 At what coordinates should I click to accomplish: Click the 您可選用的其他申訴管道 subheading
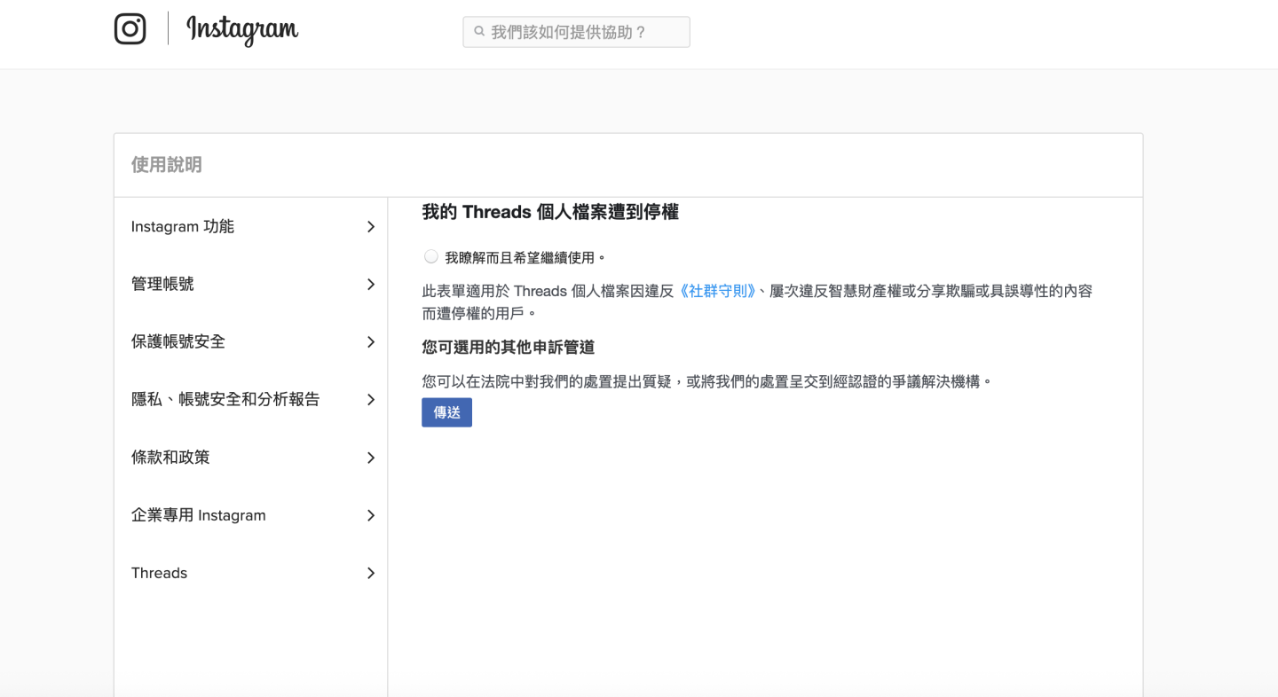[x=508, y=348]
